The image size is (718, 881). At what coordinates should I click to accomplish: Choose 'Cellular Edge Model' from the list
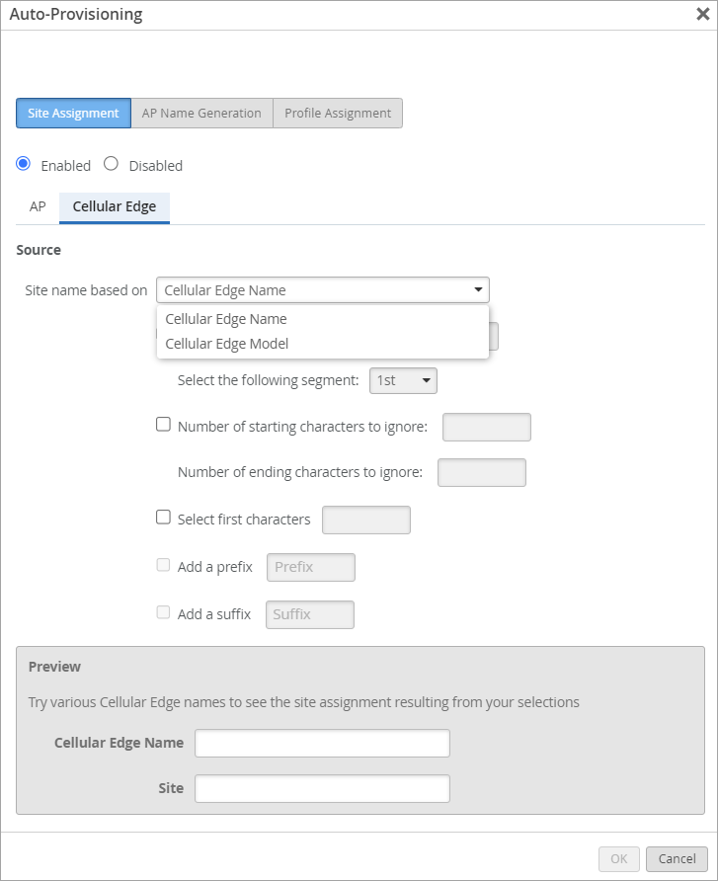227,344
